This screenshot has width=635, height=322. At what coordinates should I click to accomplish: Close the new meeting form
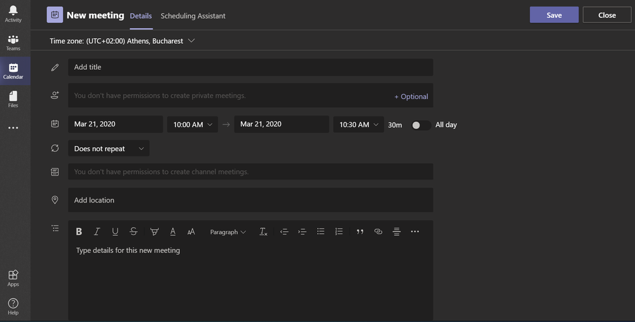click(606, 15)
